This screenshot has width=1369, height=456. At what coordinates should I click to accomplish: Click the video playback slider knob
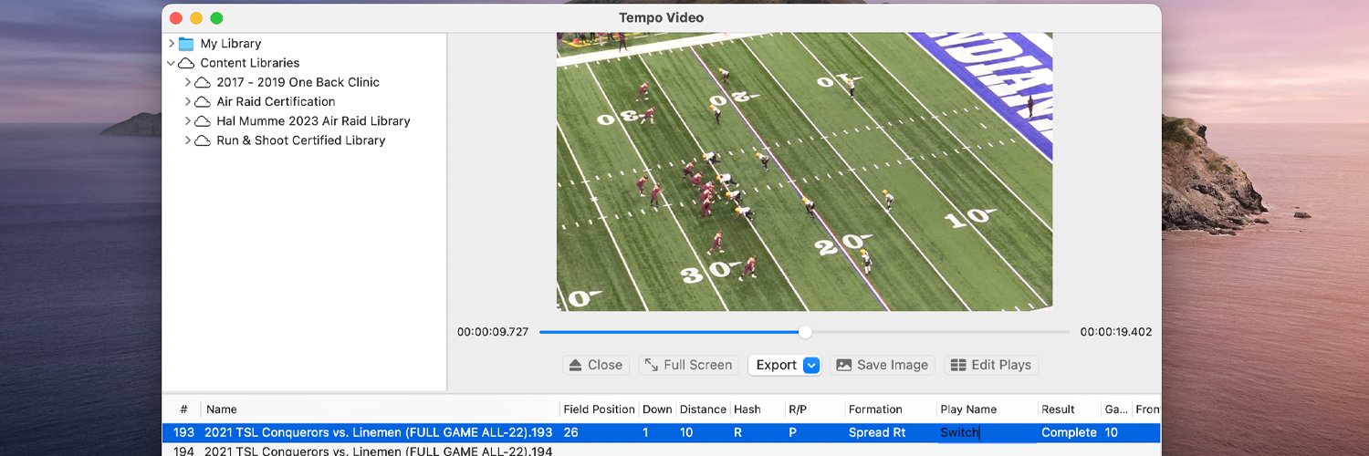pyautogui.click(x=805, y=332)
